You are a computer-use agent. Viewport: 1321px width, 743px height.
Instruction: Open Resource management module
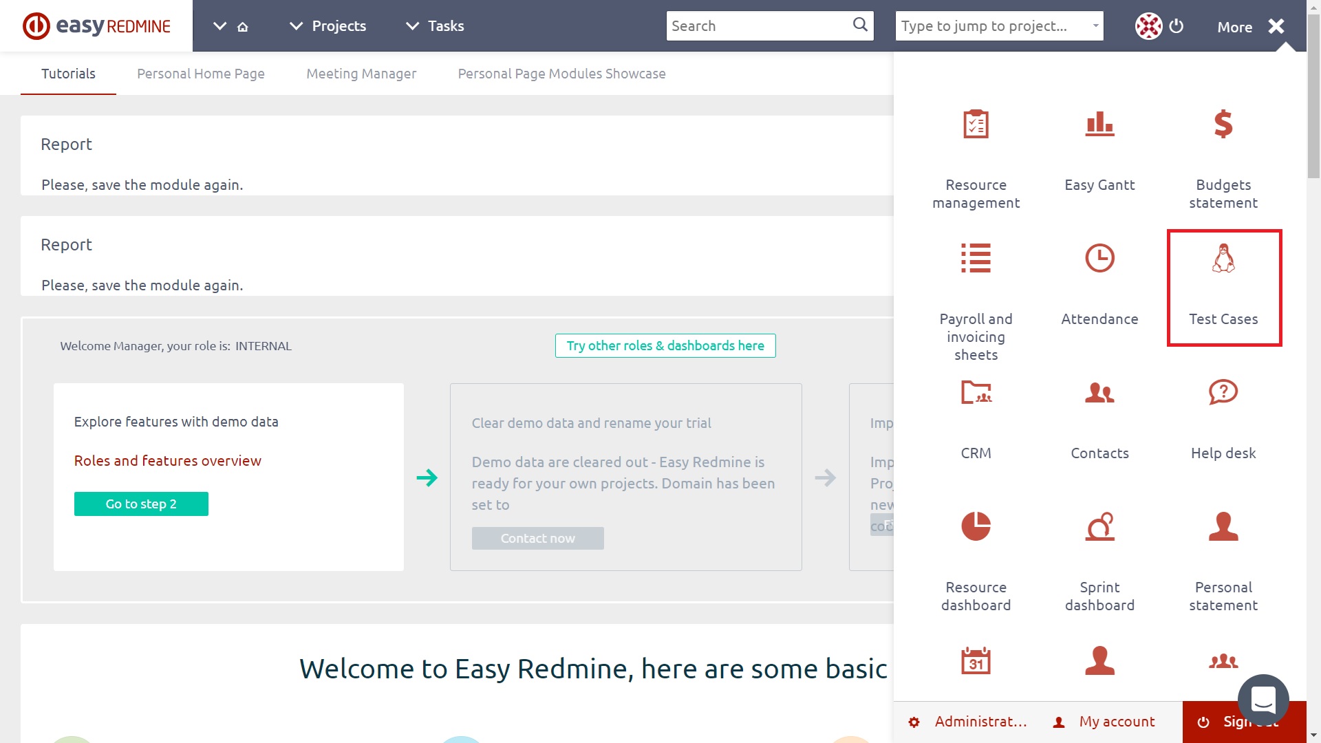click(x=976, y=158)
